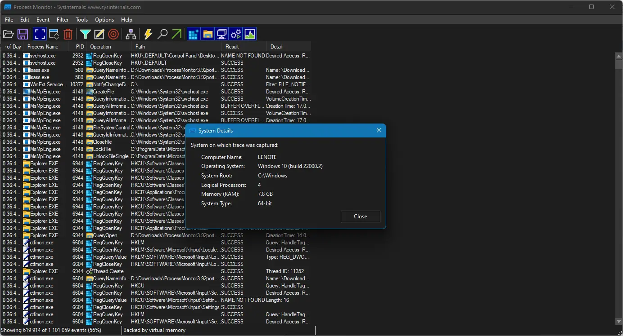623x336 pixels.
Task: Select the MsMpEng.exe CloseFile row
Action: click(94, 142)
